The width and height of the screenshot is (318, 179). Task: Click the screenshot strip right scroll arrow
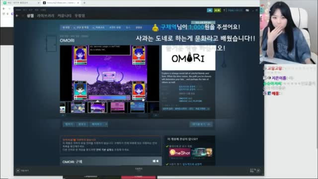coord(156,115)
